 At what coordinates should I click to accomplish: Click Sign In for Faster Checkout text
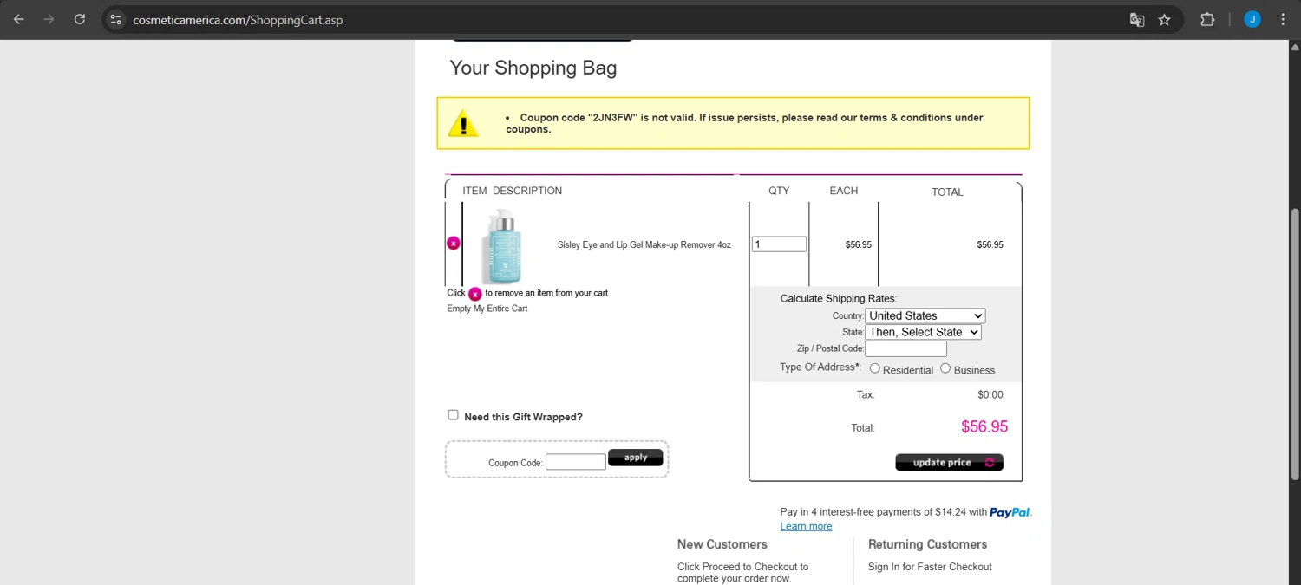tap(930, 567)
